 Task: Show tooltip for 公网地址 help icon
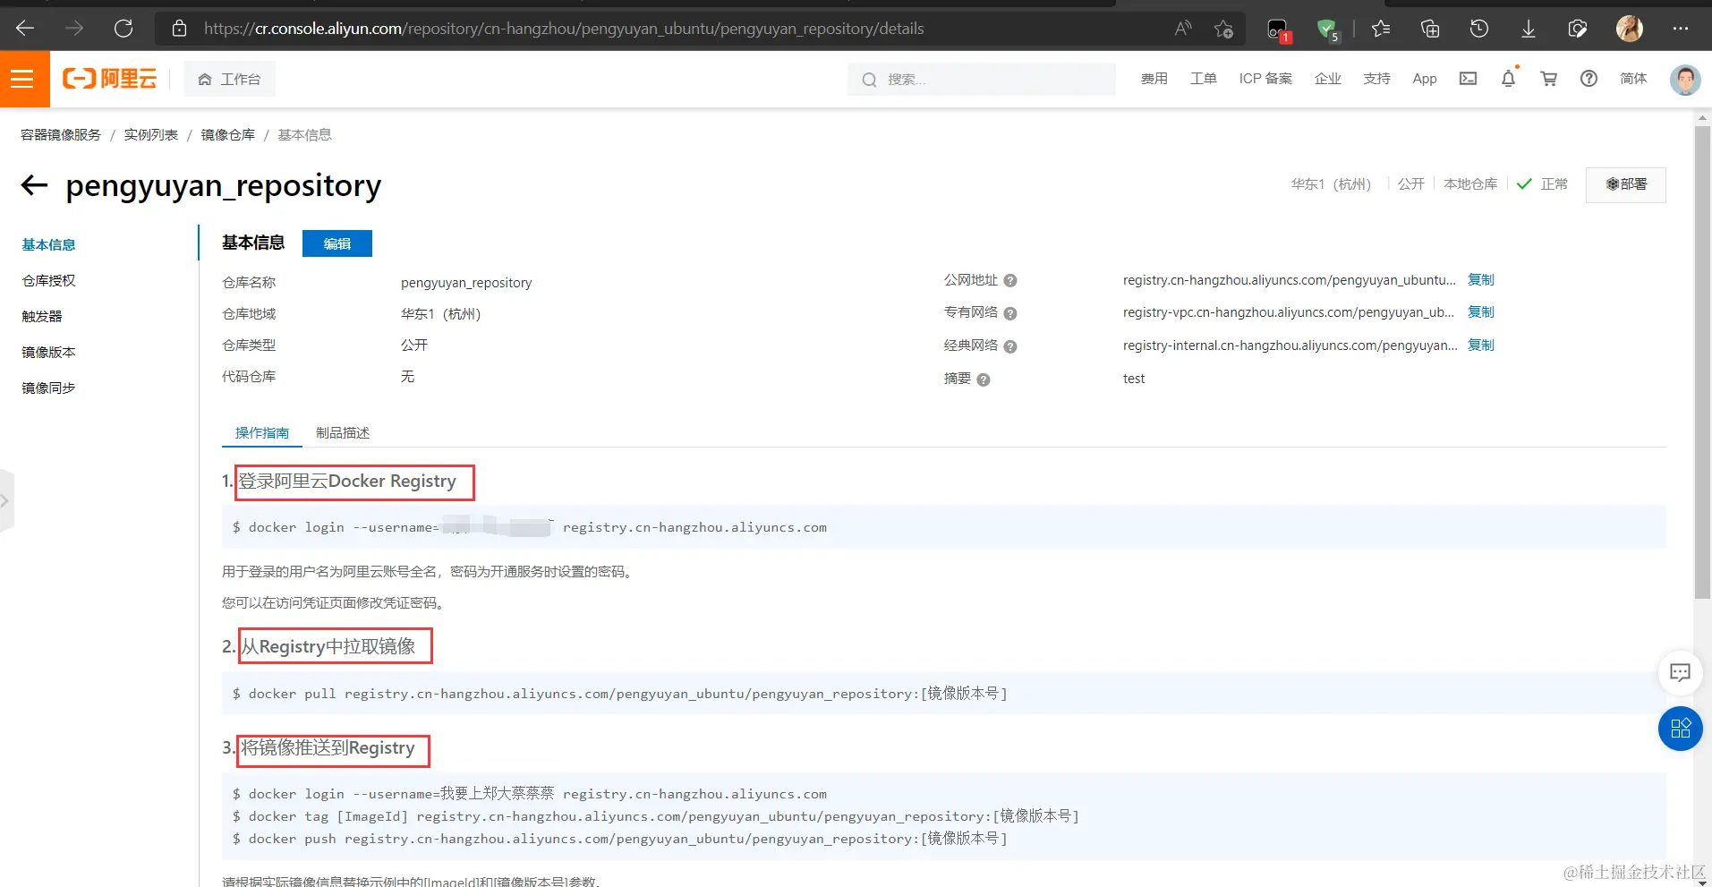(x=1010, y=281)
